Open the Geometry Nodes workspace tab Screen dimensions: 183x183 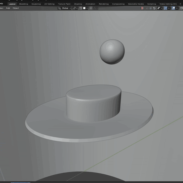(x=136, y=4)
